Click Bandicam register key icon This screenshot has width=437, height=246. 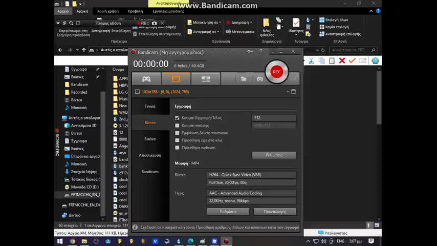point(250,51)
